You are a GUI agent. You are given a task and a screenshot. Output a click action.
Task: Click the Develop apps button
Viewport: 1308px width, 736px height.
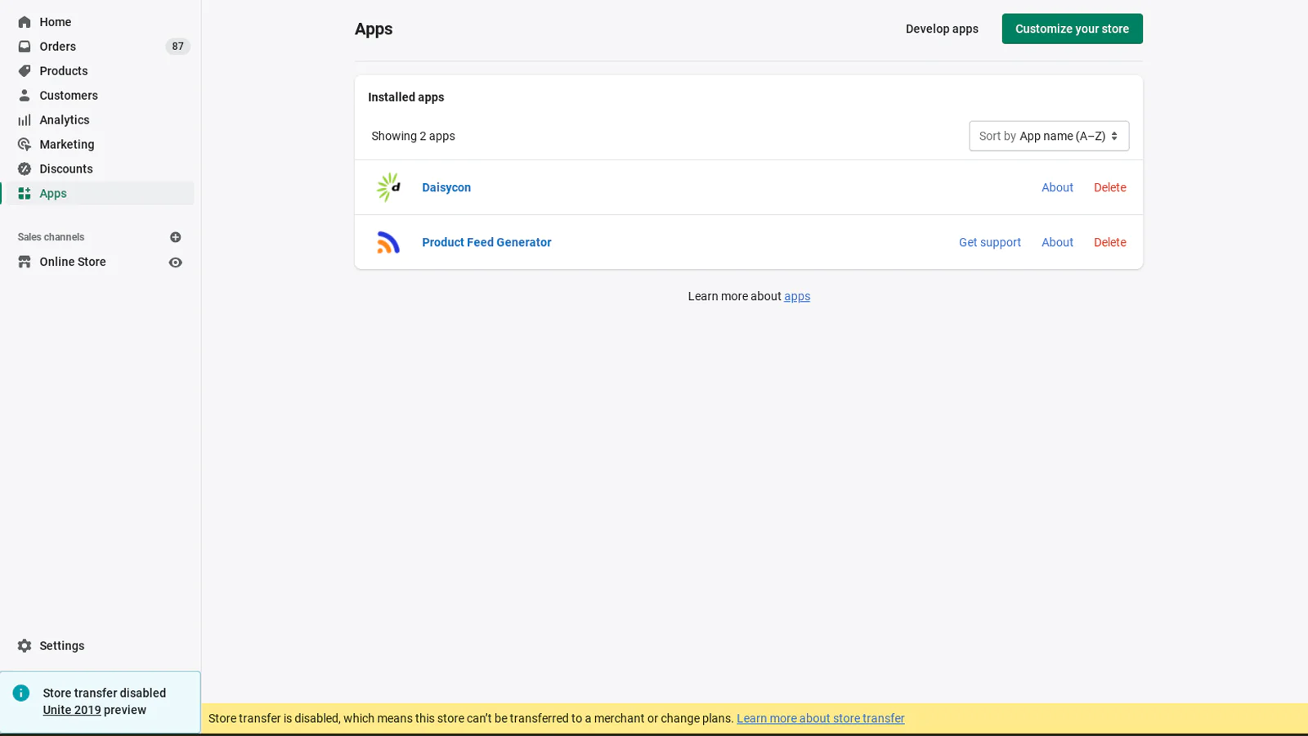[x=942, y=29]
